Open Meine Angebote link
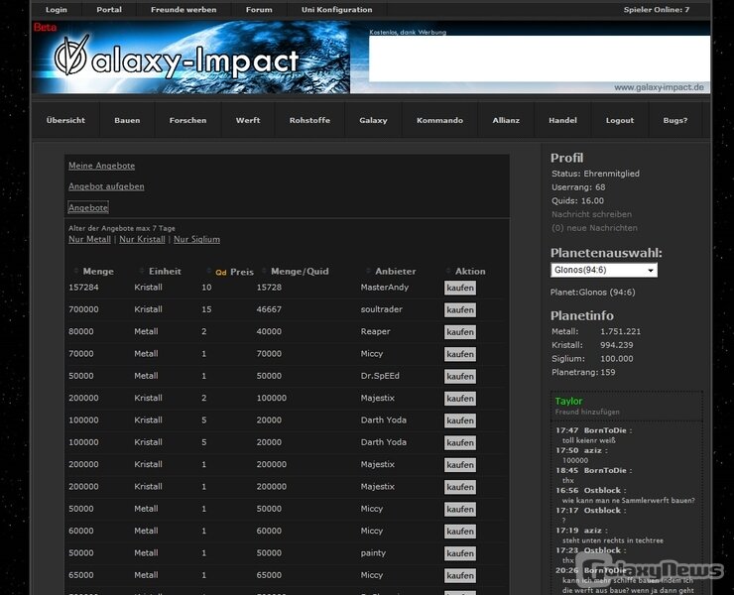734x595 pixels. coord(101,166)
